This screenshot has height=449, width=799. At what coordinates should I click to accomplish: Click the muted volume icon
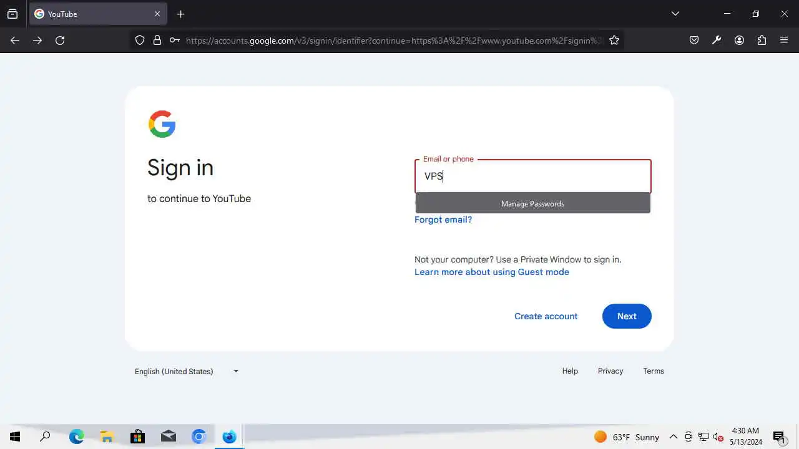[718, 437]
